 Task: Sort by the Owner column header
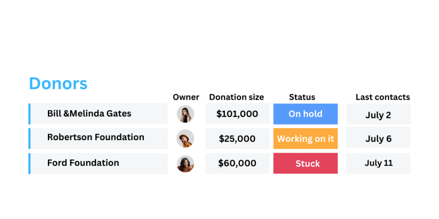click(x=186, y=97)
